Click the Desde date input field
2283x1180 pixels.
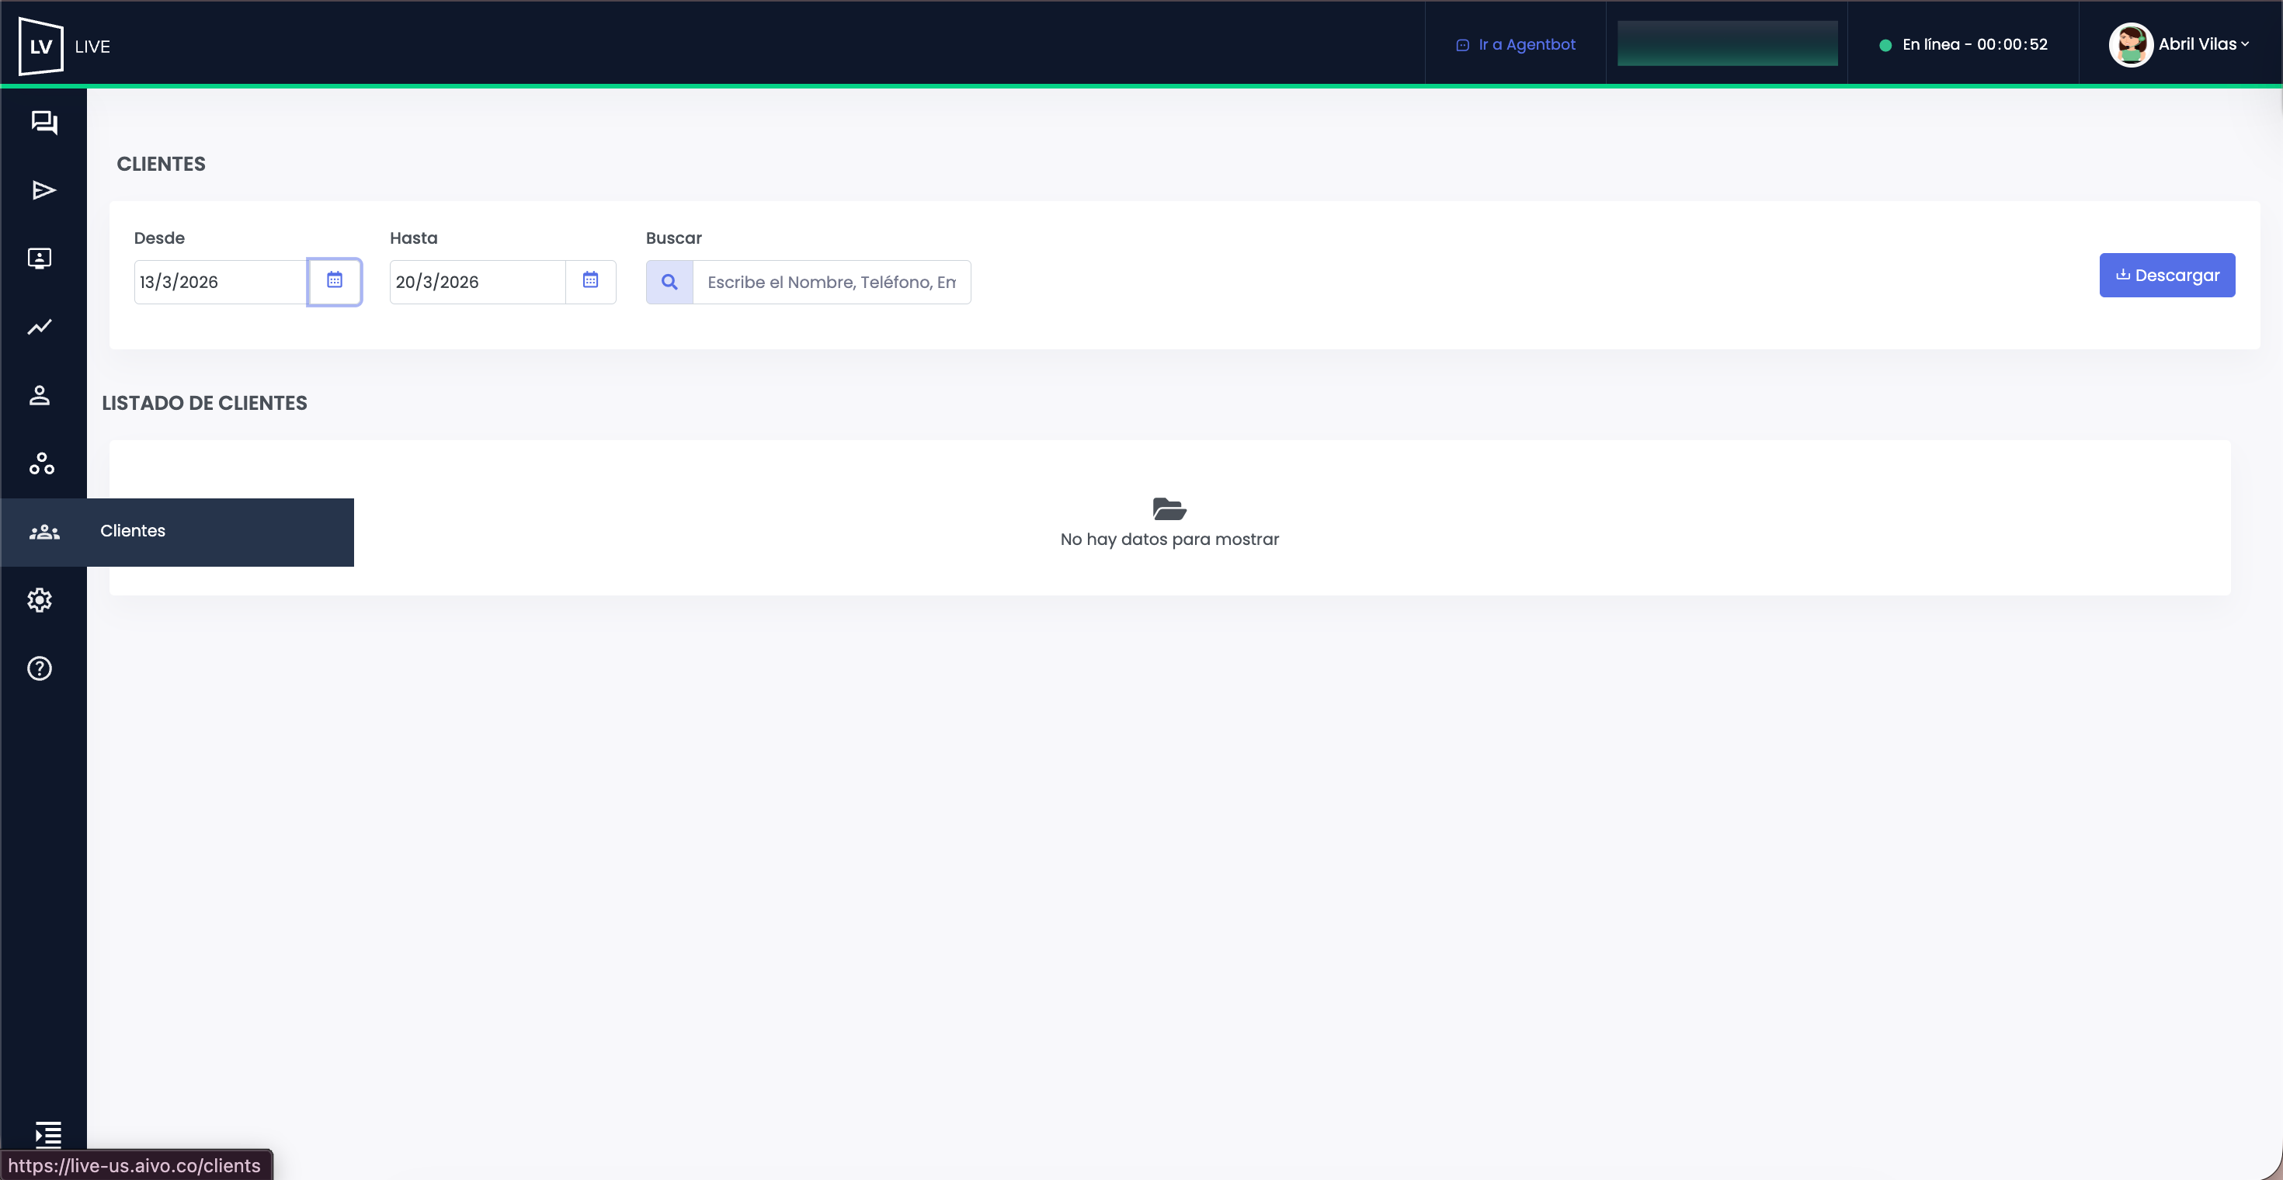click(x=220, y=282)
